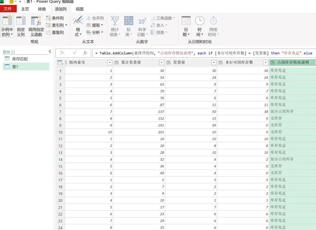The width and height of the screenshot is (316, 230).
Task: Open the quick access toolbar dropdown arrow
Action: [20, 2]
